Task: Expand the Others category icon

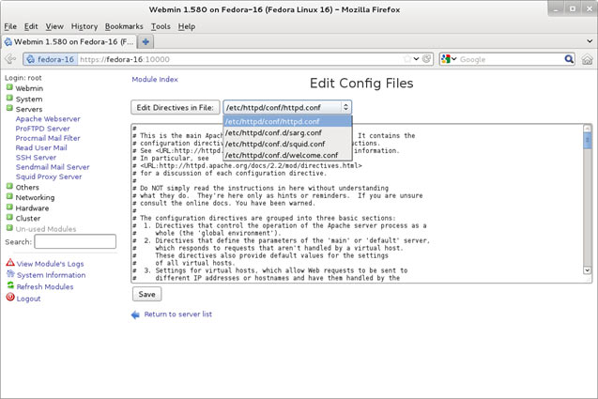Action: click(9, 187)
